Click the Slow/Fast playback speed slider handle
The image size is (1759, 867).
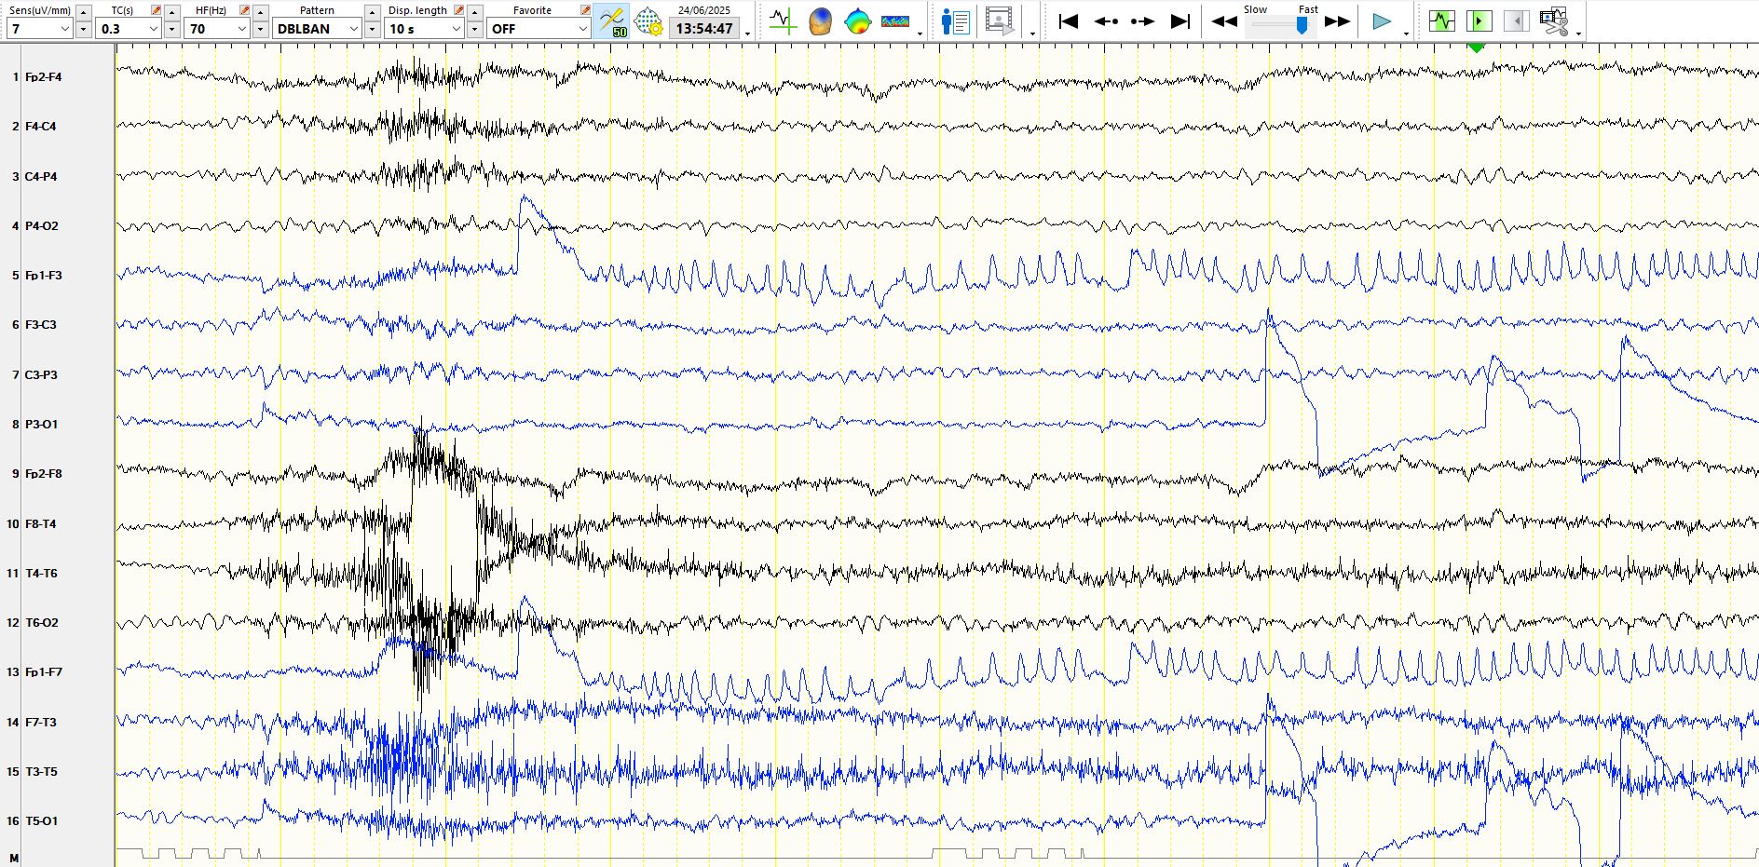tap(1302, 25)
